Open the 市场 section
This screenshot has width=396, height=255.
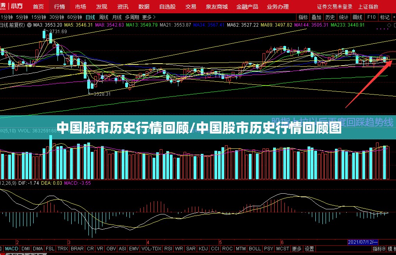point(81,7)
